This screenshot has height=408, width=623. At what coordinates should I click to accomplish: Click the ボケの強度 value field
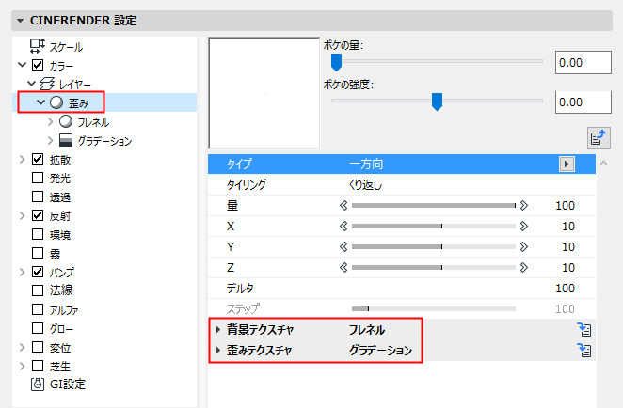tap(583, 102)
